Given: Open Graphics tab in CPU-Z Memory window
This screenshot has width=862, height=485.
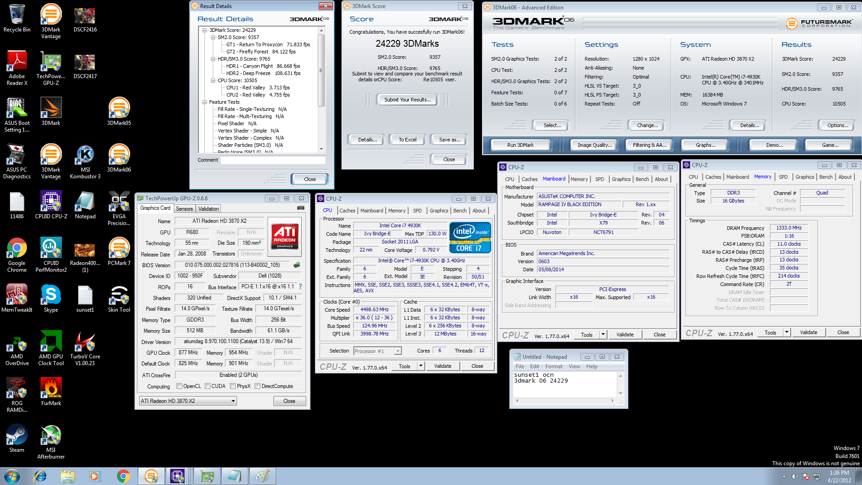Looking at the screenshot, I should pos(805,177).
